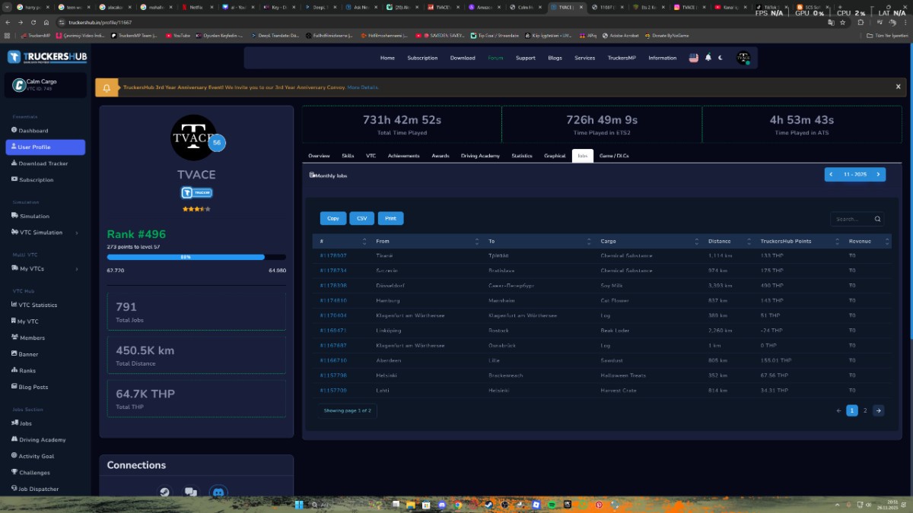Viewport: 913px width, 513px height.
Task: Click the user avatar in top navbar
Action: coord(743,58)
